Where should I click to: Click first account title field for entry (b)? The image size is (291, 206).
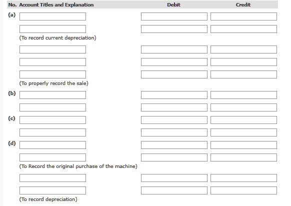52,95
